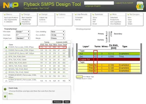Viewport: 146px width, 104px height.
Task: Open the Schematic item under Key Results
Action: pos(79,18)
